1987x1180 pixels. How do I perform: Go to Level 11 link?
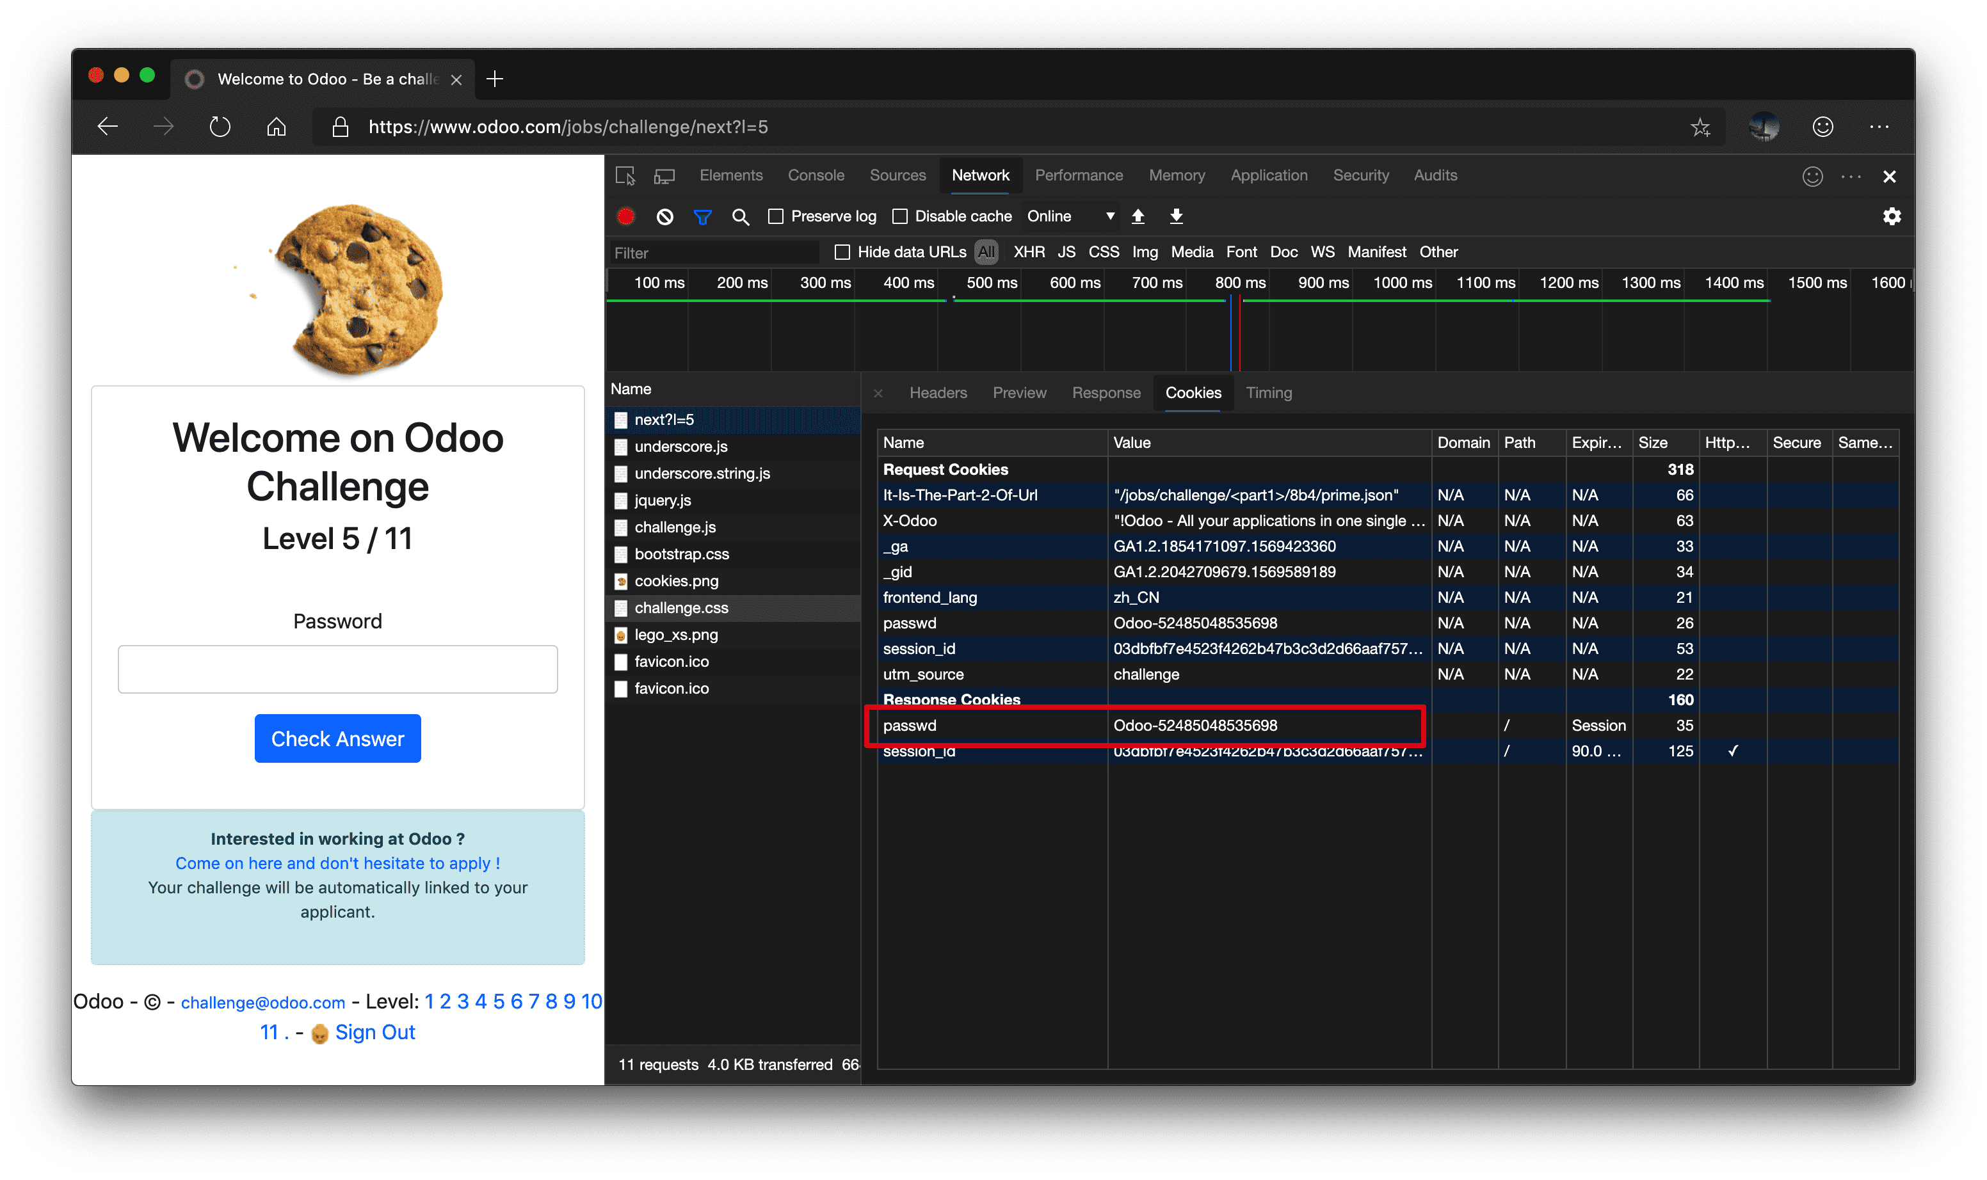[x=269, y=1032]
